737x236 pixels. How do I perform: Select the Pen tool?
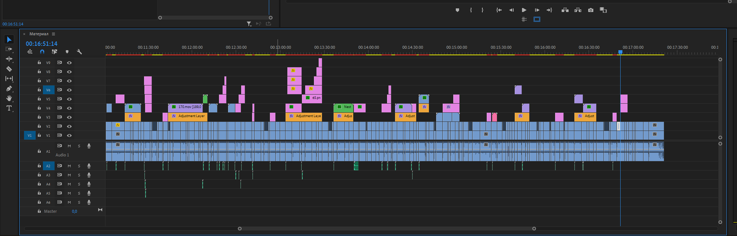click(9, 88)
